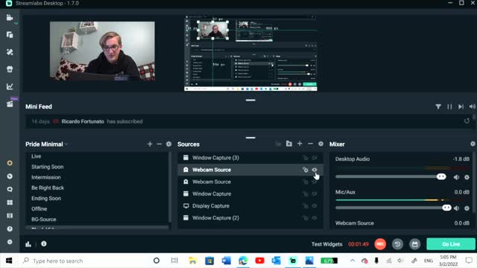The width and height of the screenshot is (477, 268).
Task: Repeat the Ricardo Fortunato subscription alert
Action: point(467,121)
